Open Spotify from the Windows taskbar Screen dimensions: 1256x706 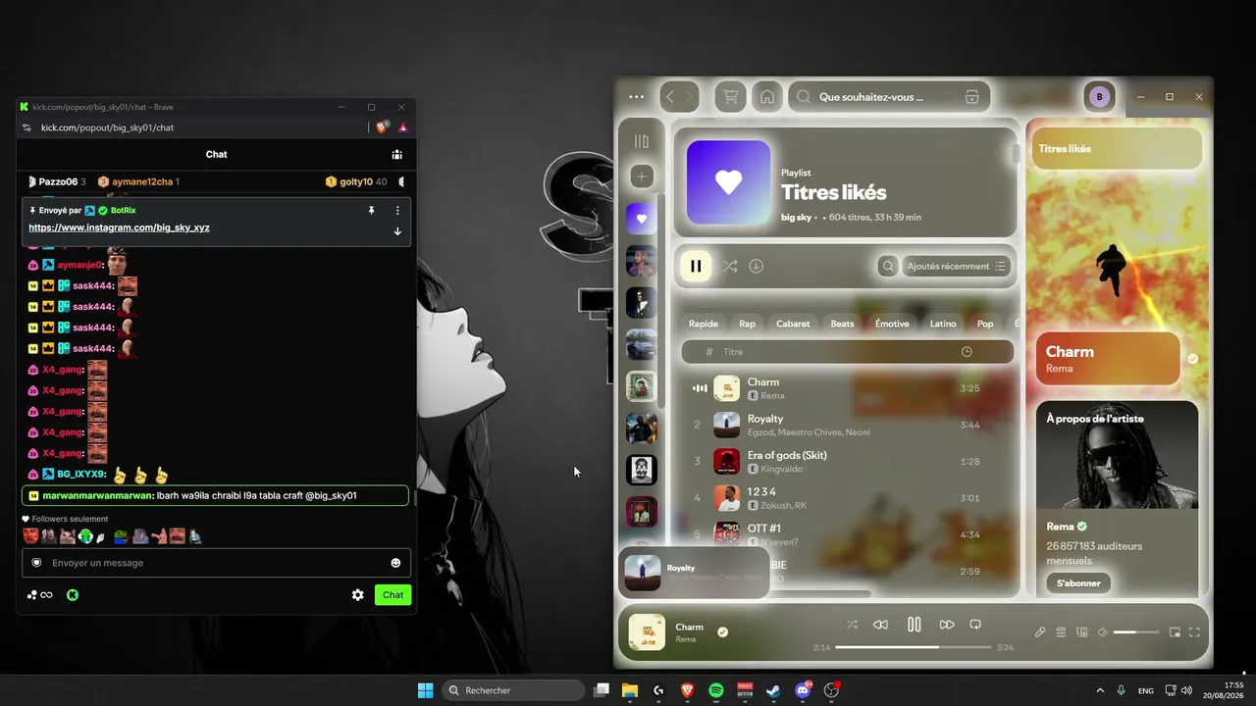coord(716,690)
